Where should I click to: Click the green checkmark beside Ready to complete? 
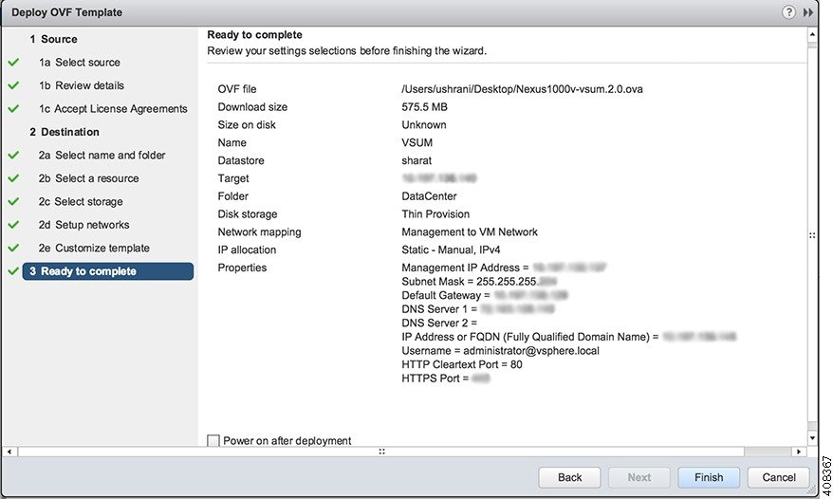13,271
